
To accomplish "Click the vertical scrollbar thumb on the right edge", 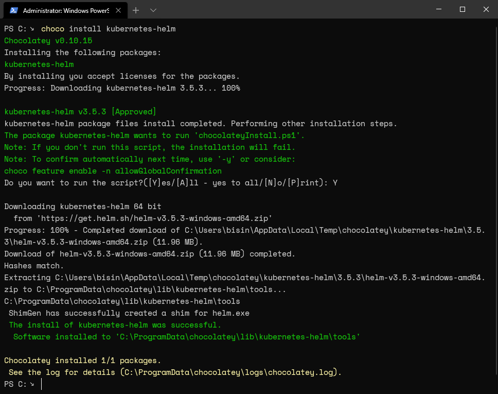I will 497,200.
